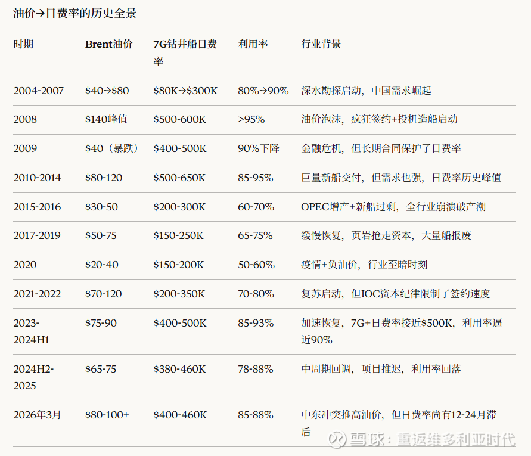The image size is (531, 456).
Task: Select the 2020 period cell
Action: (x=24, y=265)
